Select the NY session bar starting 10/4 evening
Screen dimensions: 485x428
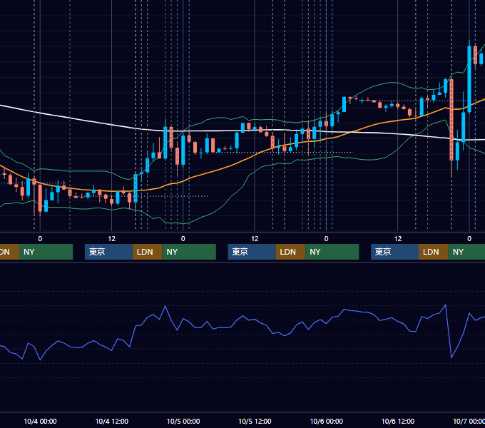189,252
